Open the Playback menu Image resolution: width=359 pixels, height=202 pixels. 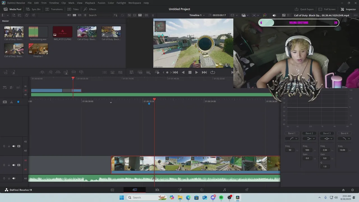pos(90,3)
